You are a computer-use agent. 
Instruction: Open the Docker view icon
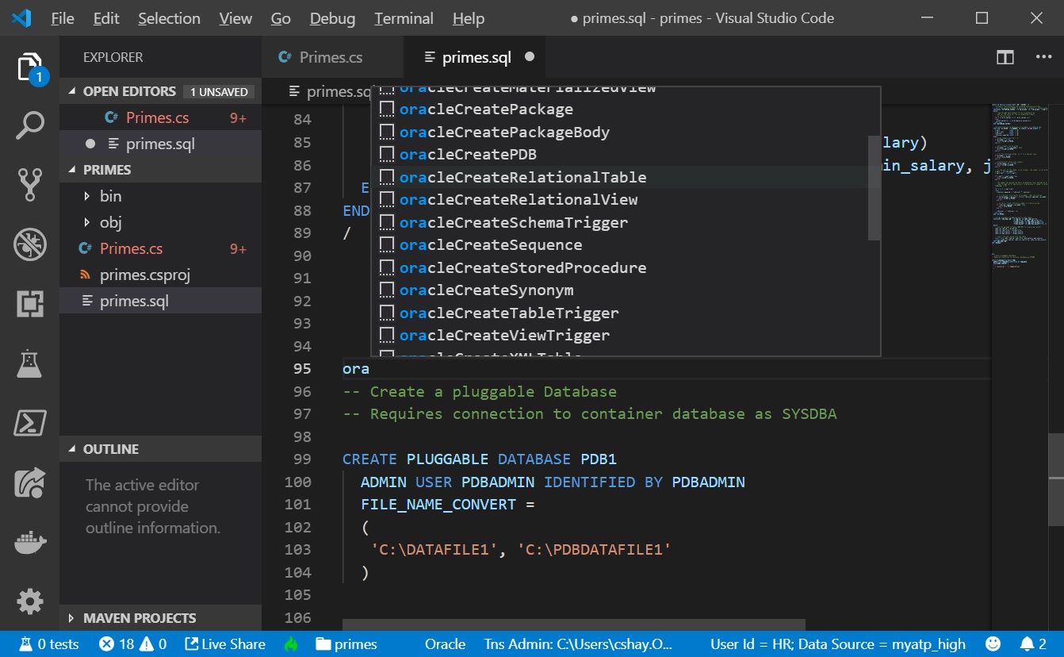pos(29,543)
